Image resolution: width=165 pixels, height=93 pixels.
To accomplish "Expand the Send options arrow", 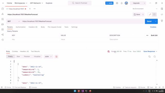I will [156, 21].
